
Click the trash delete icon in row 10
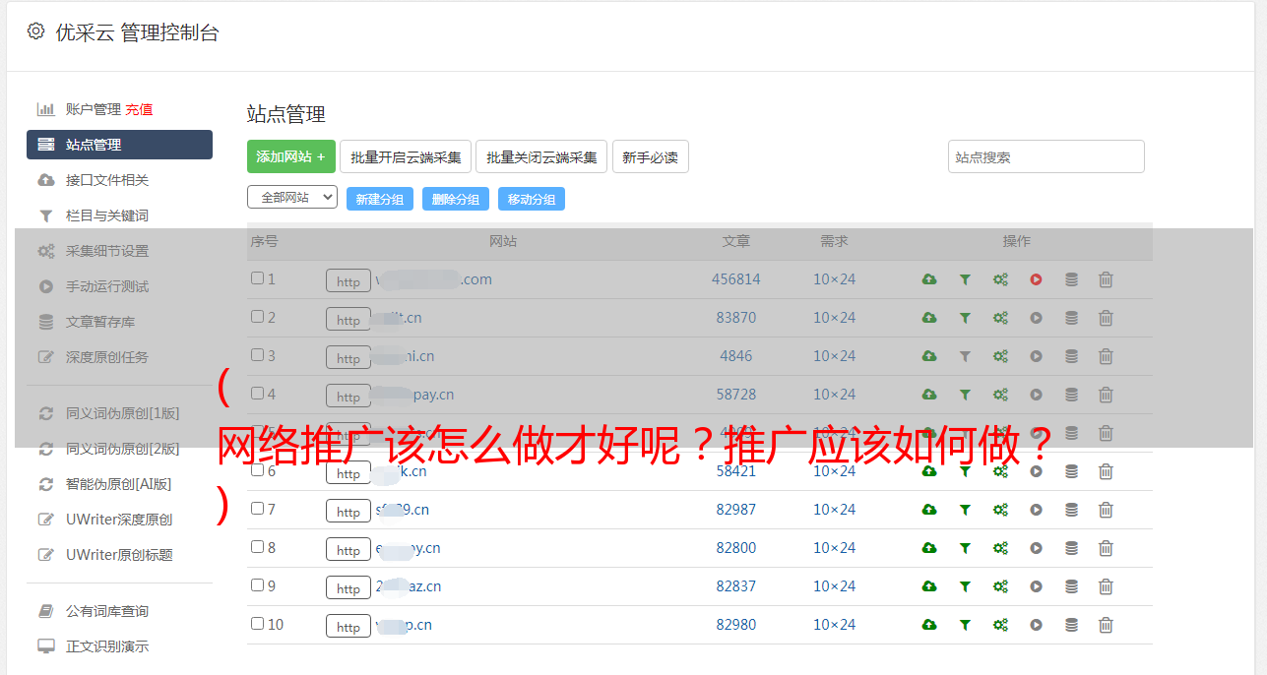[1106, 625]
